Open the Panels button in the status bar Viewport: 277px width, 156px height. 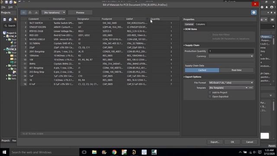point(272,146)
